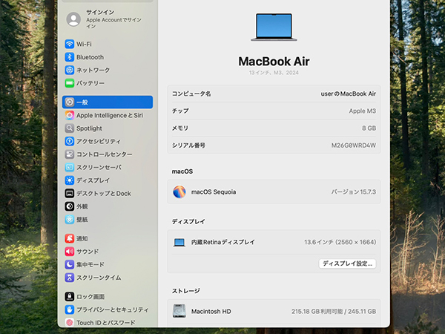The width and height of the screenshot is (445, 334).
Task: Open Apple Intelligence と Siri icon
Action: tap(70, 115)
